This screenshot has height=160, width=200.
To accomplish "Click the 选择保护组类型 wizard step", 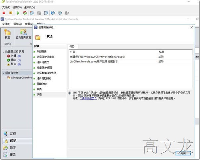I will 45,57.
